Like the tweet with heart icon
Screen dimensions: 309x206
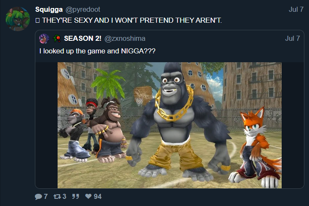tap(88, 196)
